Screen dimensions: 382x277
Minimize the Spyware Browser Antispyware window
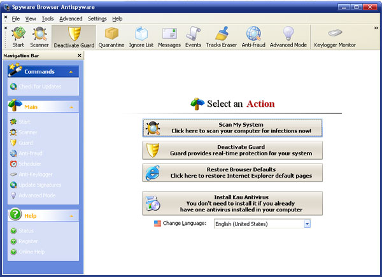(344, 7)
